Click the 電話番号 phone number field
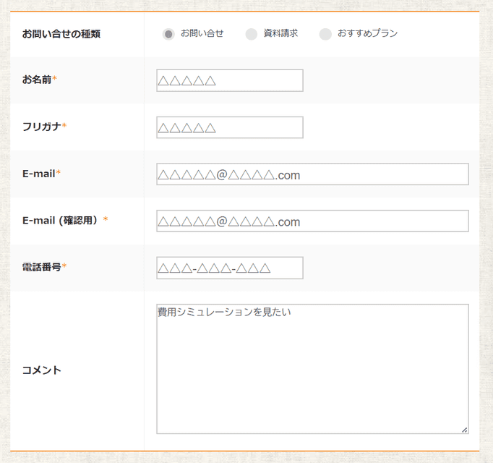493x463 pixels. (x=229, y=268)
